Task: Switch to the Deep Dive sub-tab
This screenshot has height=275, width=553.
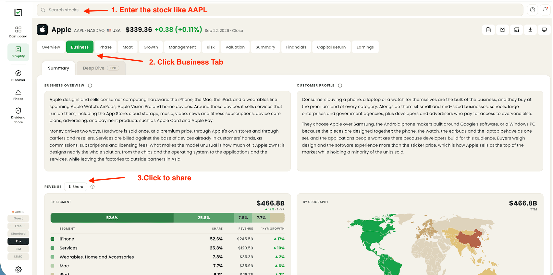Action: point(101,68)
